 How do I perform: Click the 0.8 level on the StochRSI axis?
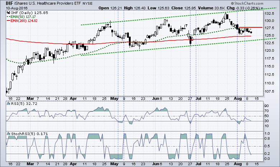point(267,139)
